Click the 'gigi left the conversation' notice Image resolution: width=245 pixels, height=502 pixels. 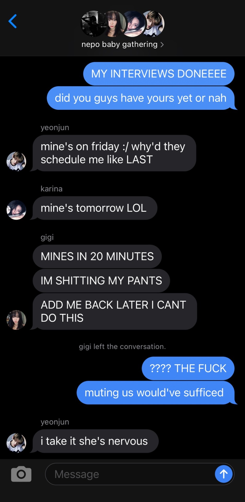(122, 347)
